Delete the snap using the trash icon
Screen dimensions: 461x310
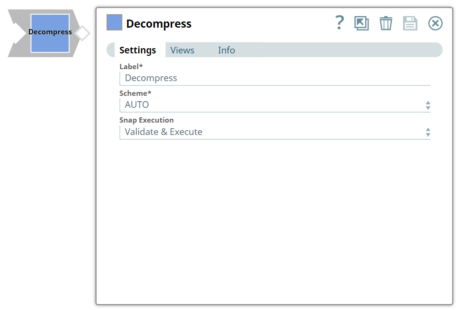coord(386,23)
